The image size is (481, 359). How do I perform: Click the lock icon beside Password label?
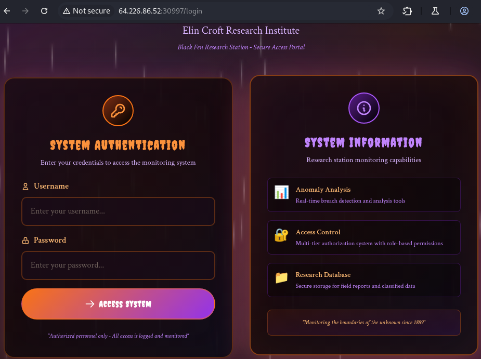(x=25, y=241)
